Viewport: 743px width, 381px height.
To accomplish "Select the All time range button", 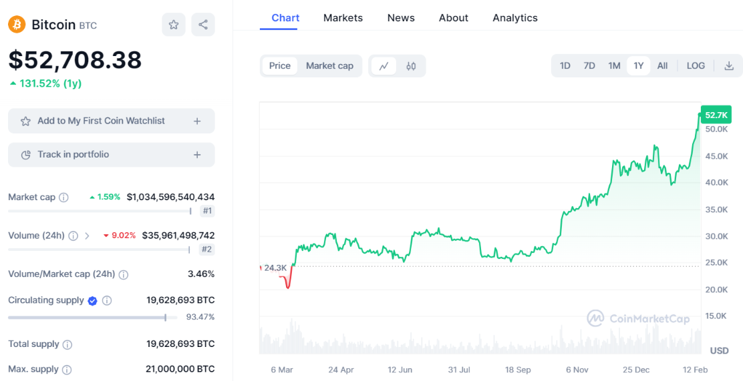I will point(662,65).
